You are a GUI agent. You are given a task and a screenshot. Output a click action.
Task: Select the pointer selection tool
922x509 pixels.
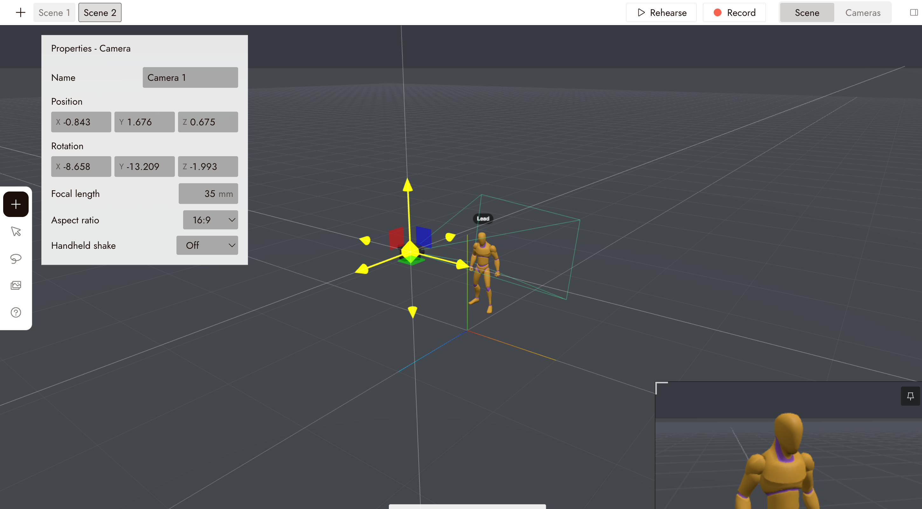point(16,231)
